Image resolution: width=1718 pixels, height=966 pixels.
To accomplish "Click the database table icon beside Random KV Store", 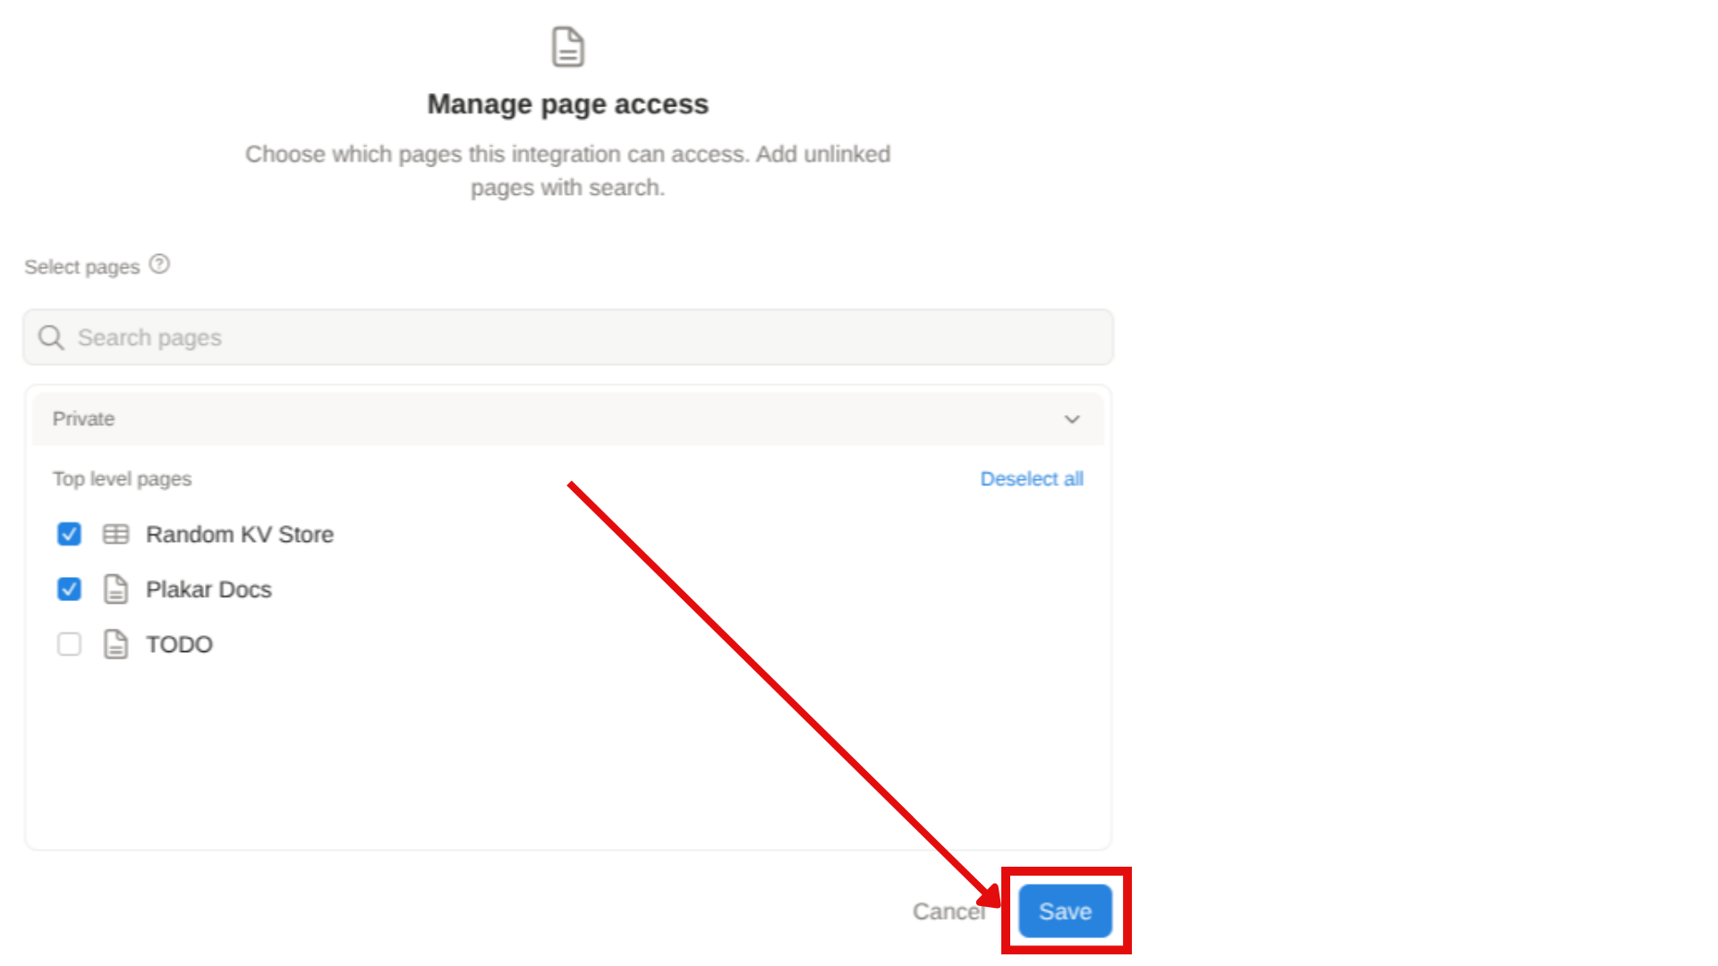I will pos(115,534).
